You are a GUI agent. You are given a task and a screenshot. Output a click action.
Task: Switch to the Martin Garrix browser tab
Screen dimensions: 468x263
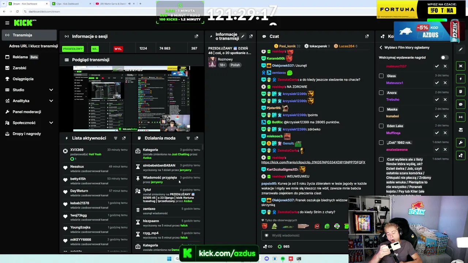(x=115, y=4)
